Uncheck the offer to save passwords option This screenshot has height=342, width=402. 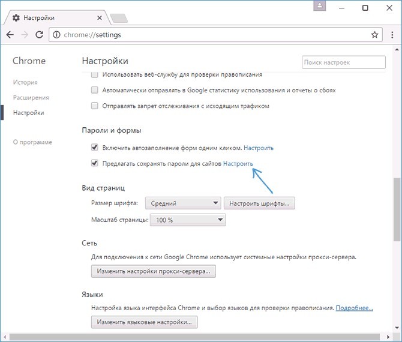coord(94,163)
